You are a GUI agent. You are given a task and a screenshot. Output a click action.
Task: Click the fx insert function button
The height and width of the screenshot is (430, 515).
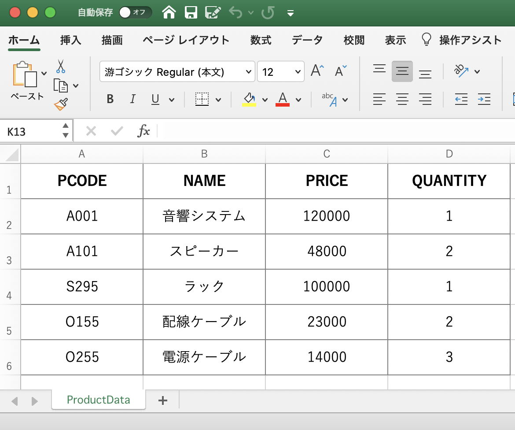coord(143,131)
